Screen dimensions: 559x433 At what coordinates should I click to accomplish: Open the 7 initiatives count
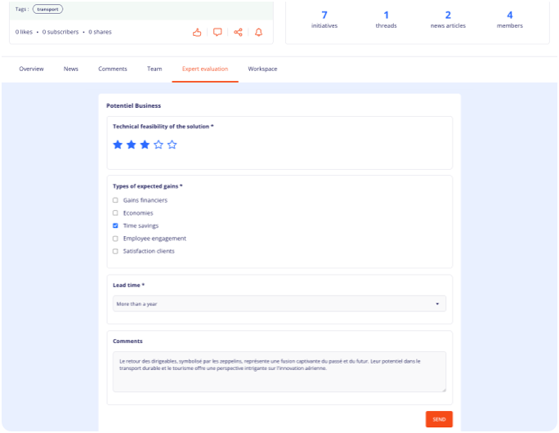coord(324,20)
